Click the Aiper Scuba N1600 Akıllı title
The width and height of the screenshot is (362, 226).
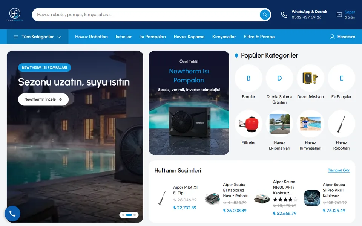click(x=284, y=188)
